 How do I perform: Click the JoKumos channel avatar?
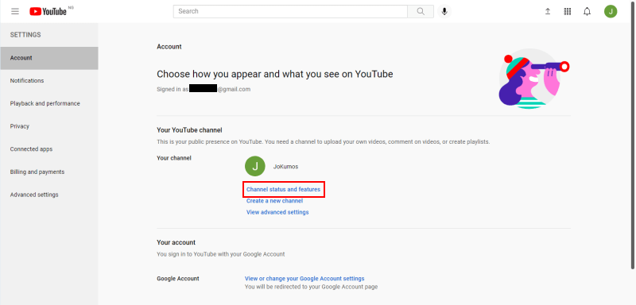pyautogui.click(x=255, y=167)
